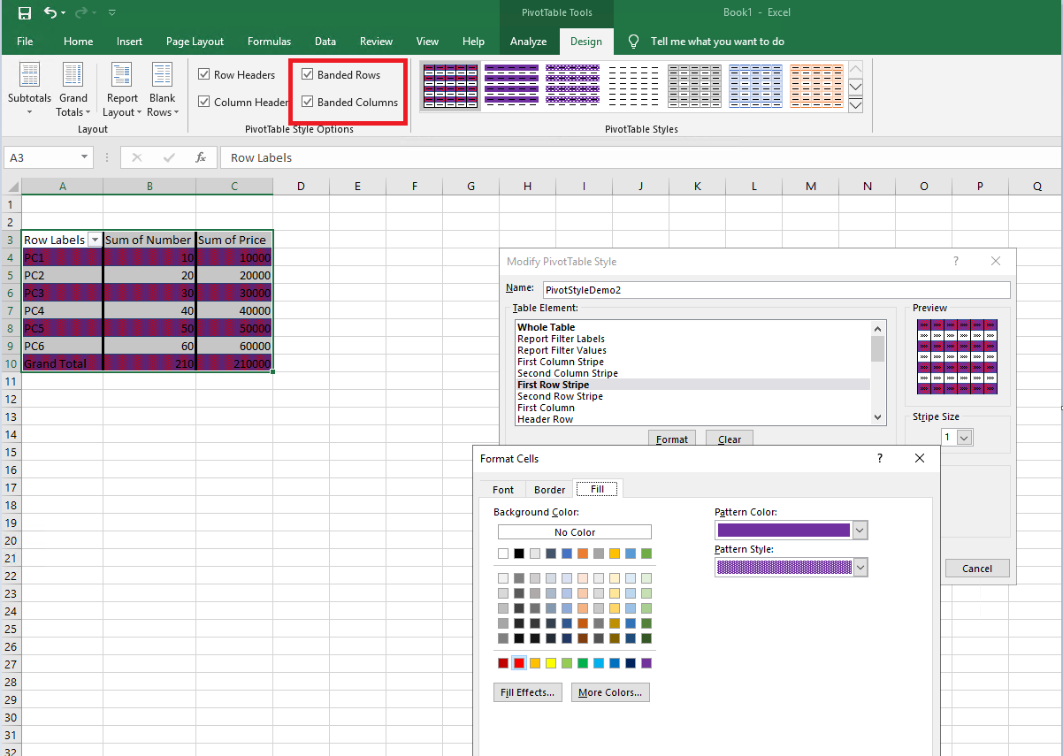
Task: Expand the Pattern Color dropdown
Action: (x=860, y=530)
